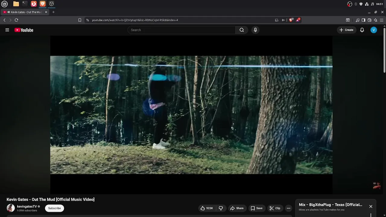The width and height of the screenshot is (386, 217).
Task: Open Leo AI sparkle icon
Action: 375,20
